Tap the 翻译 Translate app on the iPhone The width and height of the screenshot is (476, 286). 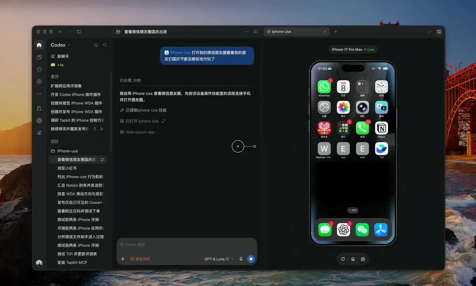pos(382,107)
